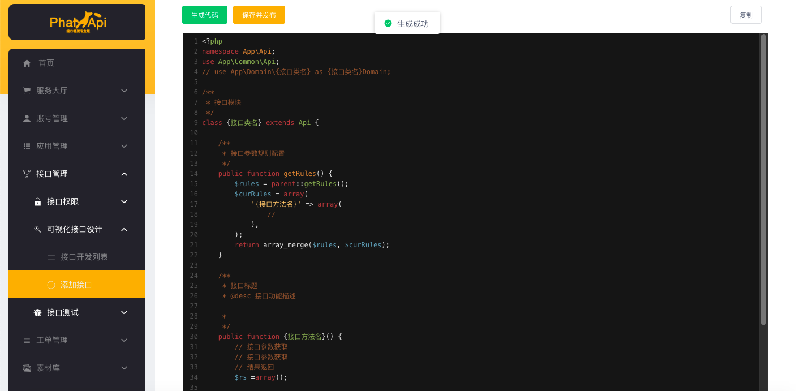Click the lock icon beside 接口权限
The height and width of the screenshot is (391, 796).
pos(37,201)
